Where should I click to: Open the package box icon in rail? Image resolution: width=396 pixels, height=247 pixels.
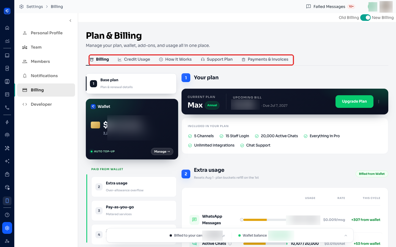tap(7, 187)
